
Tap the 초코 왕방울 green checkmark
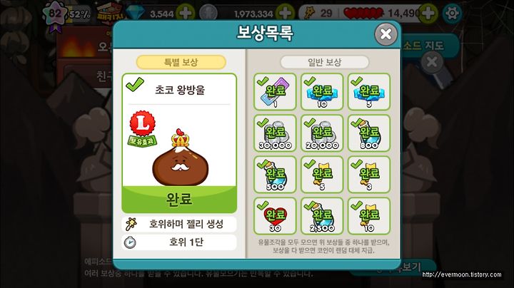pos(135,84)
